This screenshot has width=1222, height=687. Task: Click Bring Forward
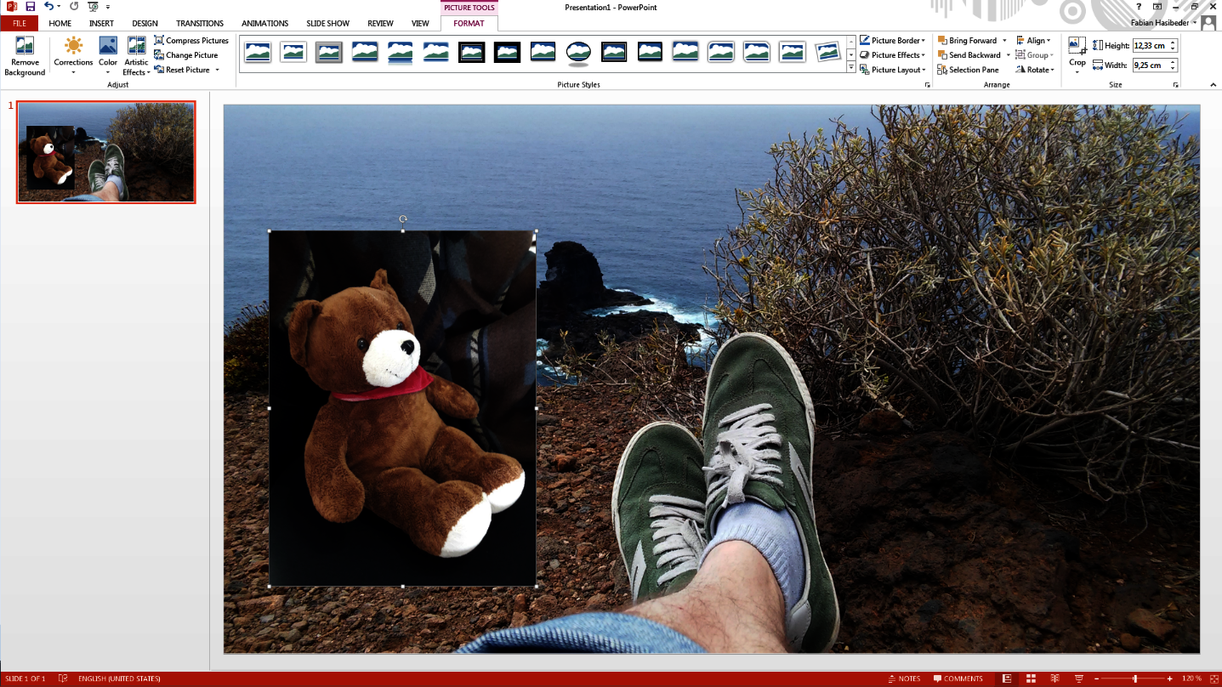coord(969,40)
